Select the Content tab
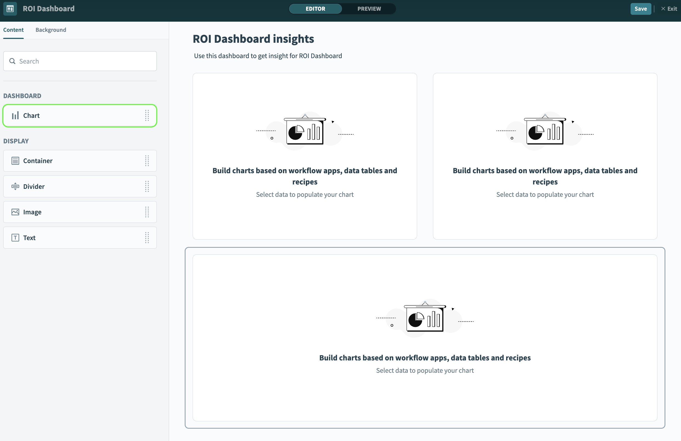Viewport: 681px width, 441px height. tap(13, 30)
